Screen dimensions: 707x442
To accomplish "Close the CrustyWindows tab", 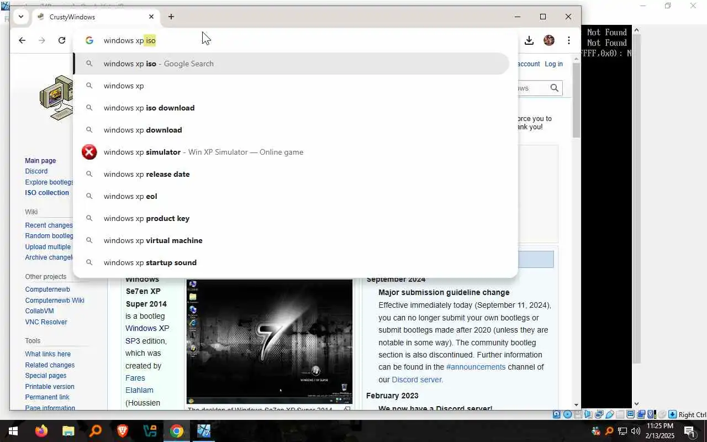I will point(151,17).
